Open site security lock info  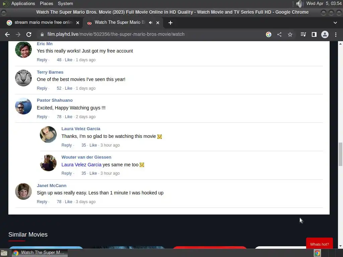42,34
